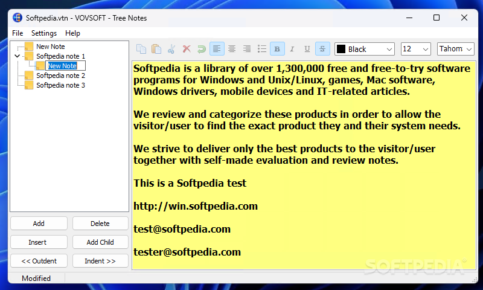Open the Settings menu
This screenshot has height=290, width=483.
click(44, 33)
